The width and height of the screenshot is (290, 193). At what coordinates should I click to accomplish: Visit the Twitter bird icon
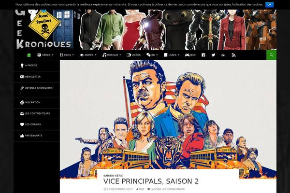click(213, 55)
